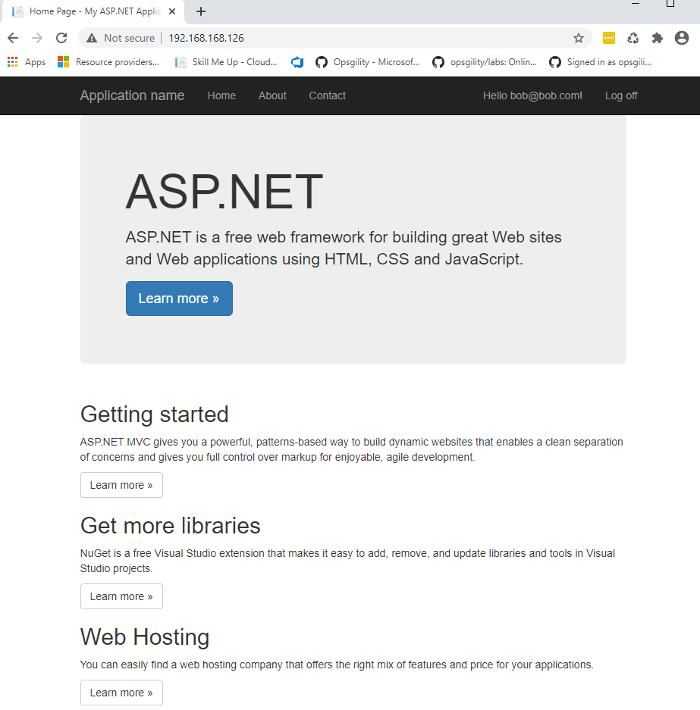Click the large ASP.NET heading

[224, 192]
